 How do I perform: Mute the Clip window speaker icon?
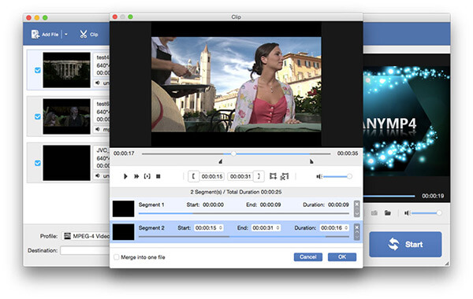[x=319, y=176]
